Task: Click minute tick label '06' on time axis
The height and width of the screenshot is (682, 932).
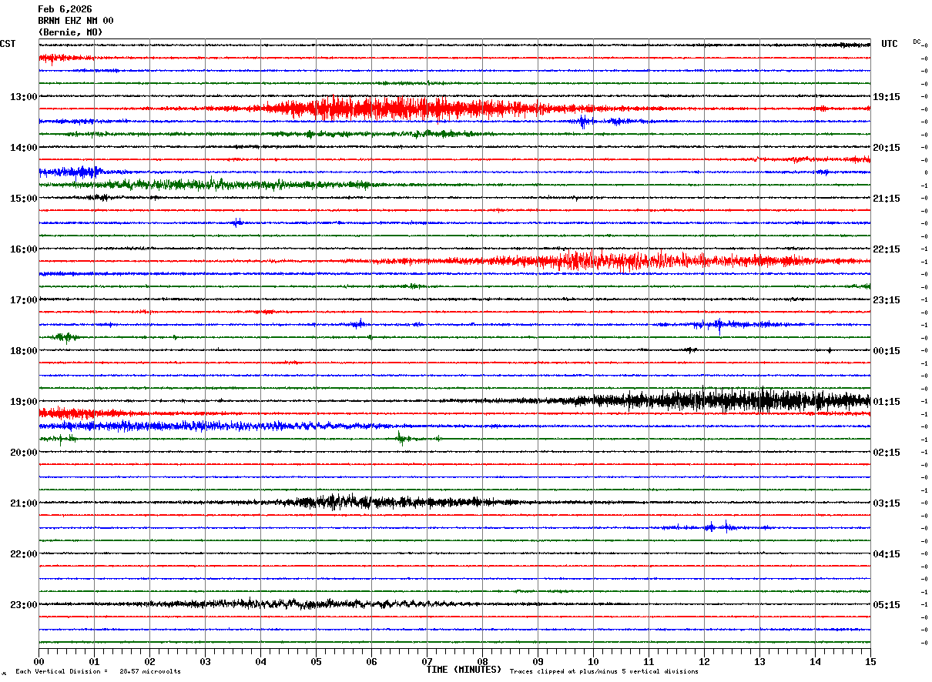Action: [x=372, y=661]
